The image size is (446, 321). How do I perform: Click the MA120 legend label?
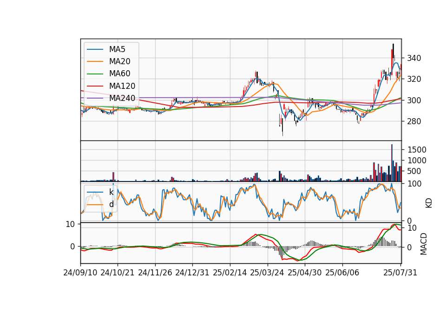tap(122, 86)
